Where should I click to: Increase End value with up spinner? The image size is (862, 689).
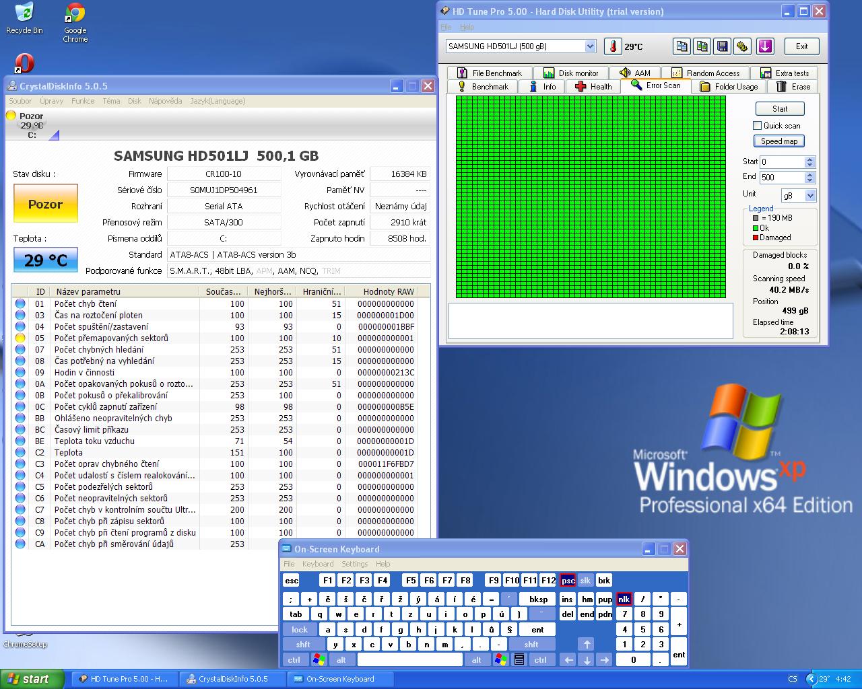tap(810, 174)
